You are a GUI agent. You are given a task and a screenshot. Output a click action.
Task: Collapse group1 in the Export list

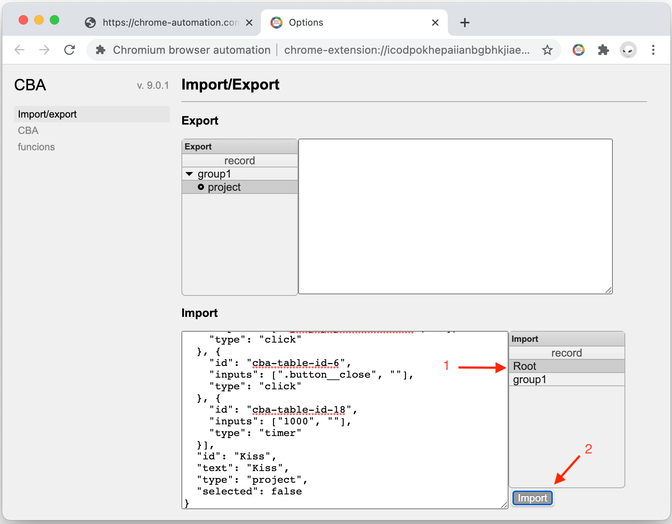point(189,174)
